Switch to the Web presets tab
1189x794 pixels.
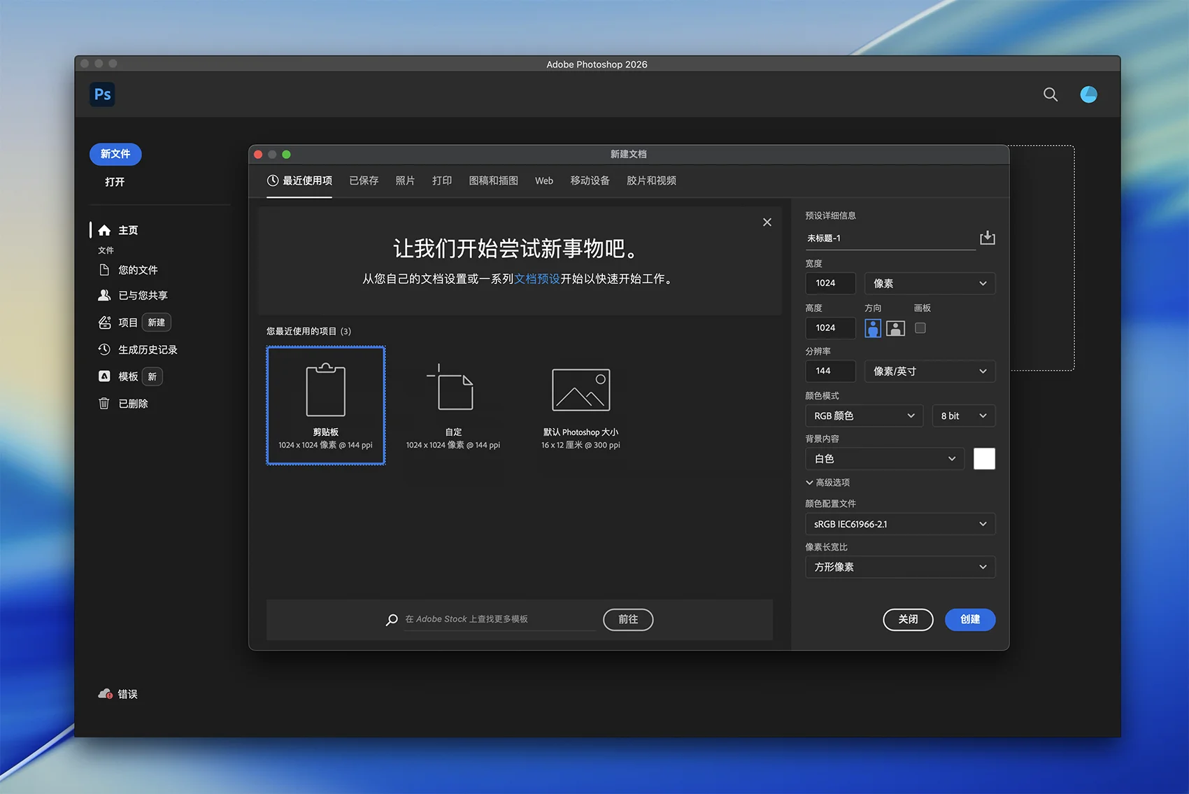tap(543, 180)
